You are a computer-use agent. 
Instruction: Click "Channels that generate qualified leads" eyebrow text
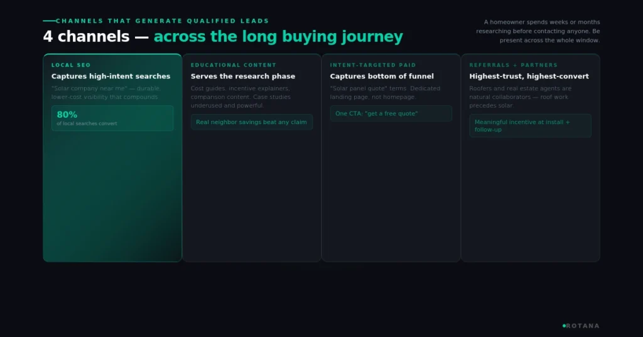163,21
